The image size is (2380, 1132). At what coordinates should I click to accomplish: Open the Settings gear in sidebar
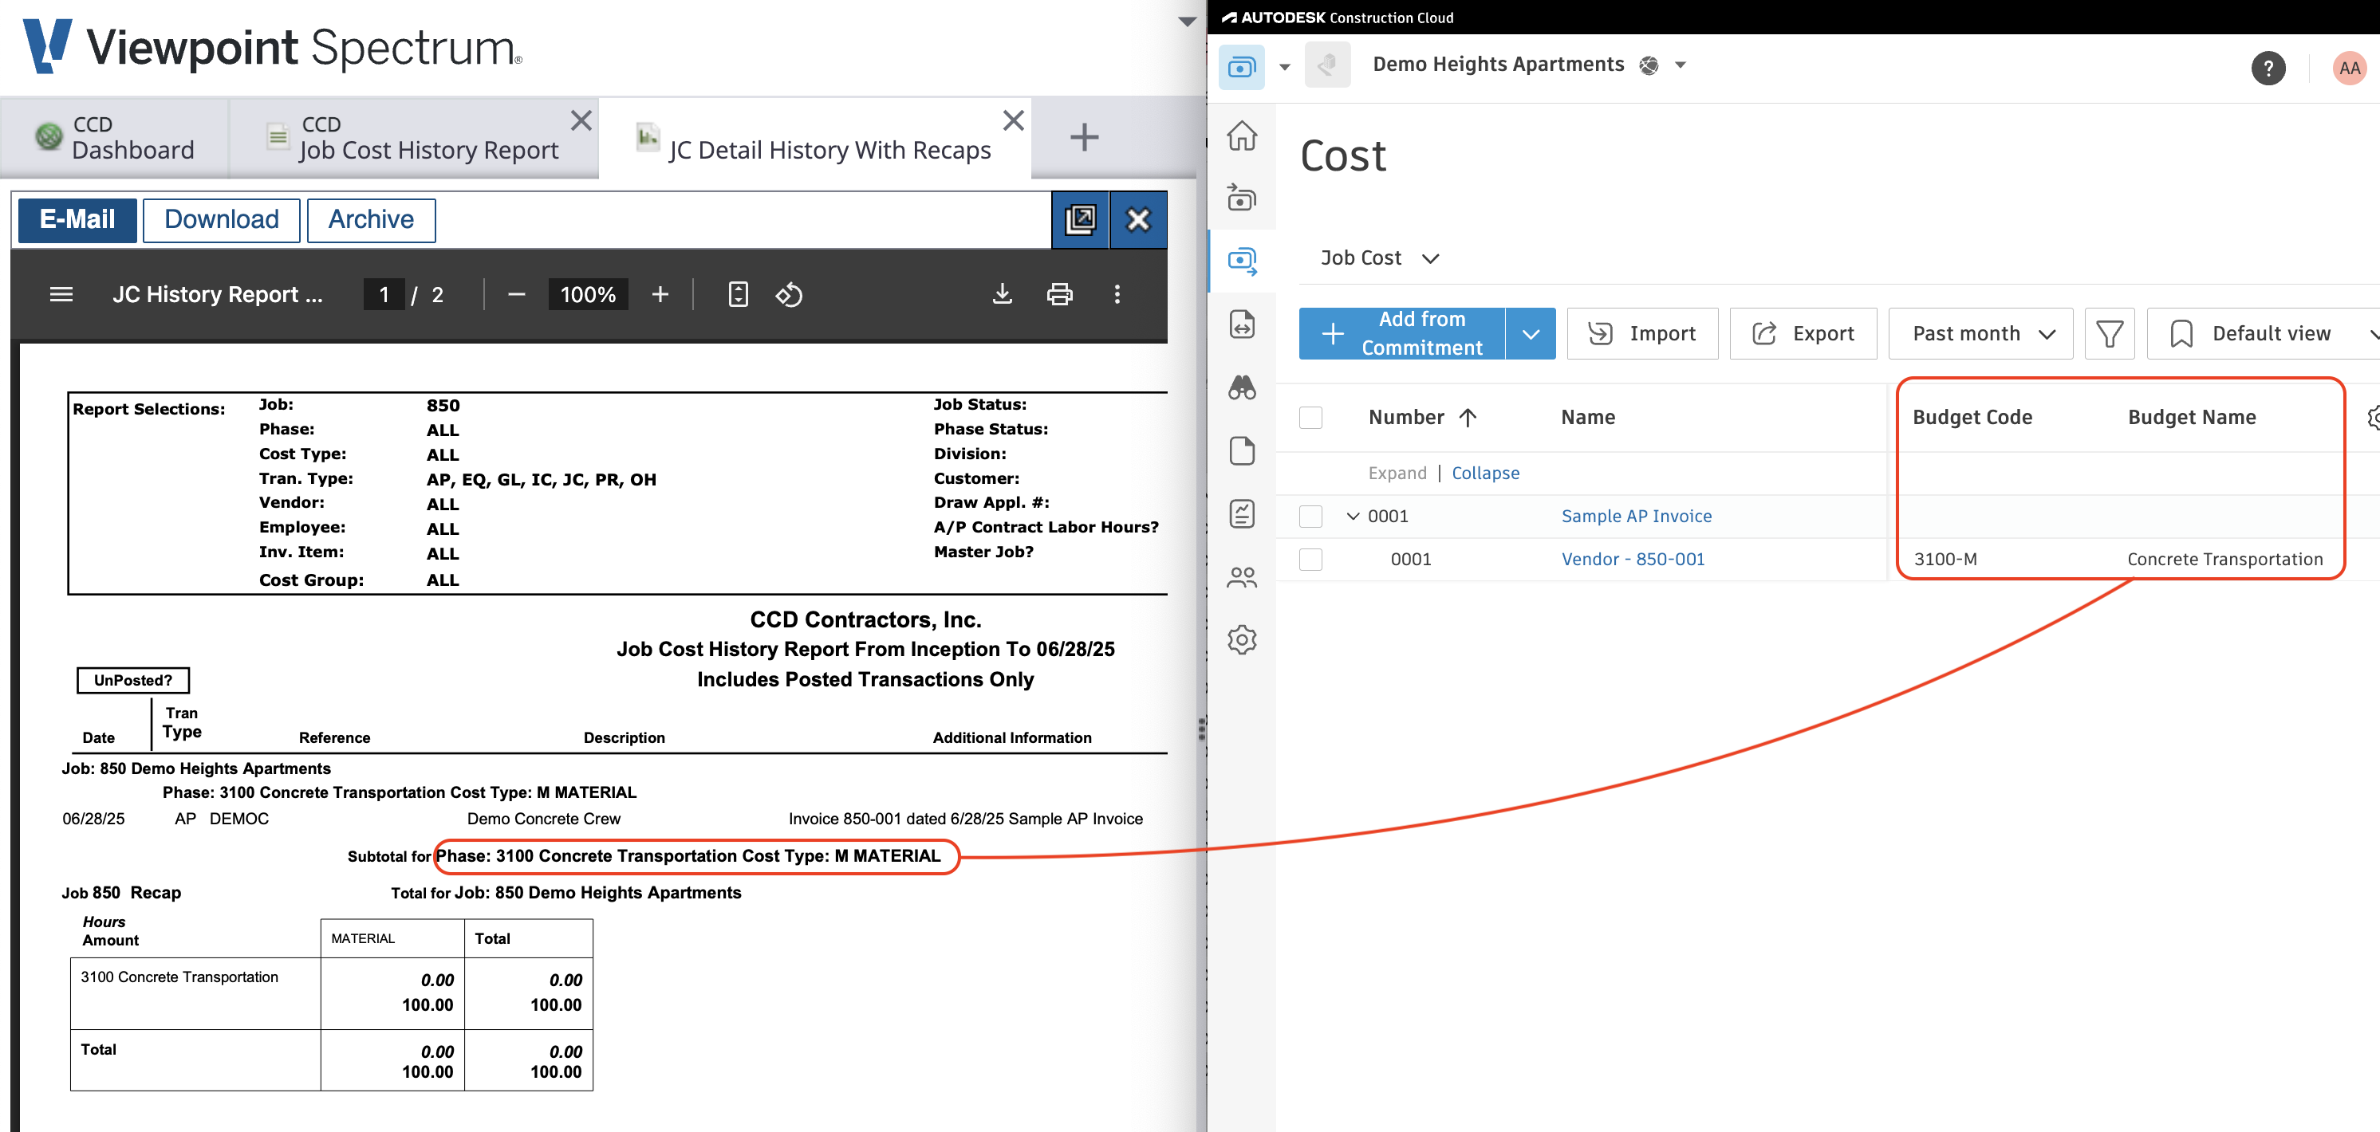click(1242, 640)
